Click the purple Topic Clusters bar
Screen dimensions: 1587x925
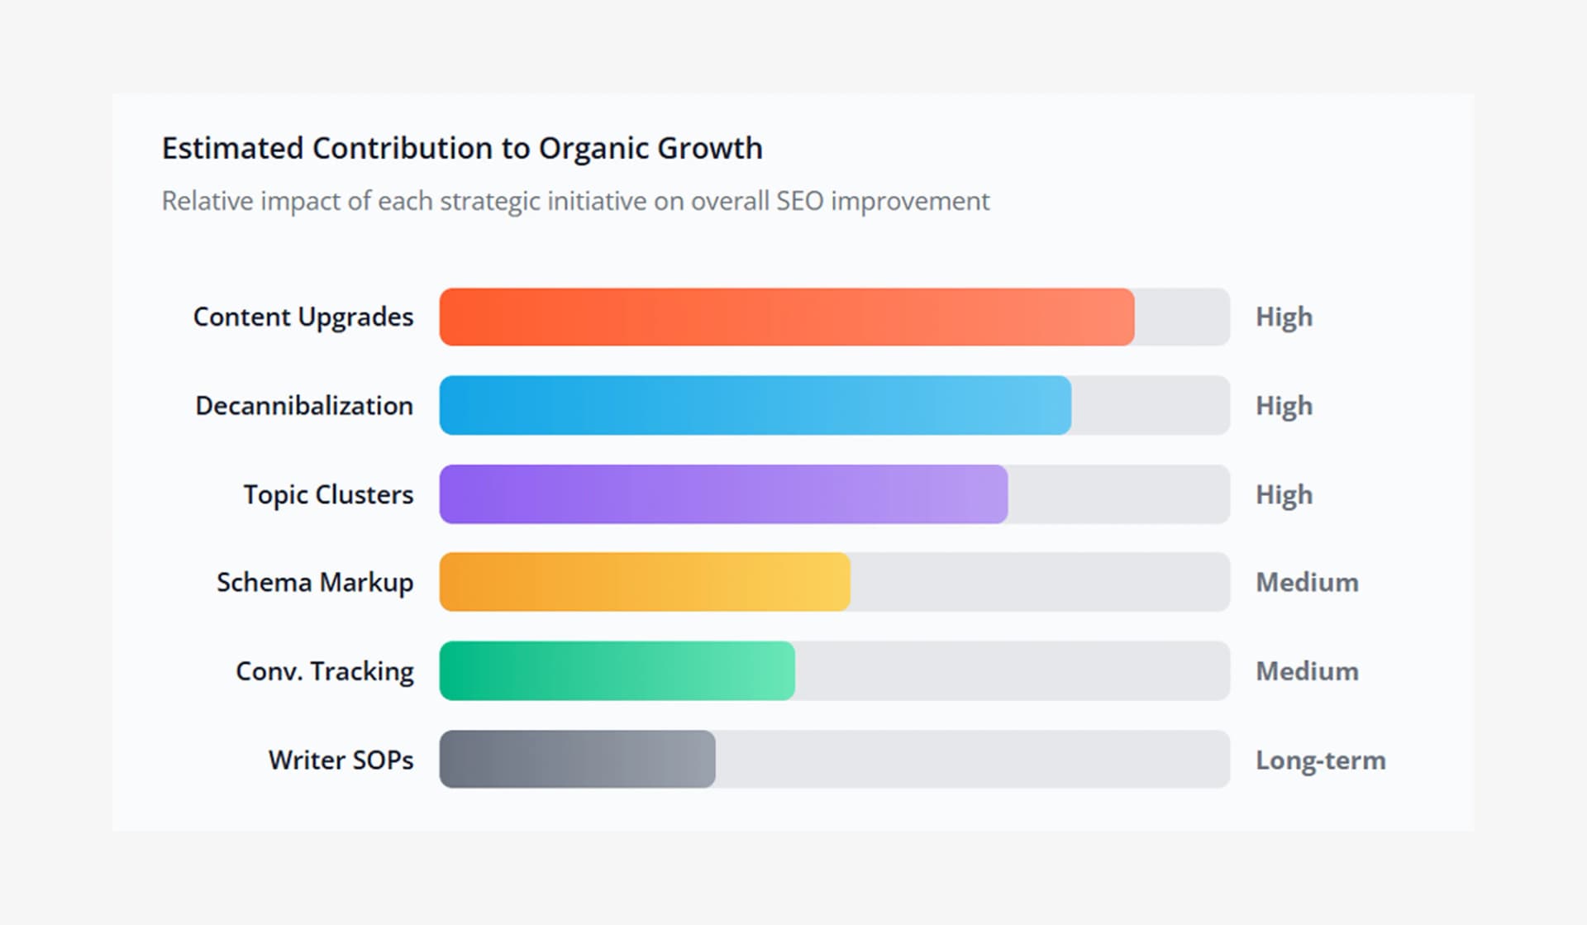point(723,494)
